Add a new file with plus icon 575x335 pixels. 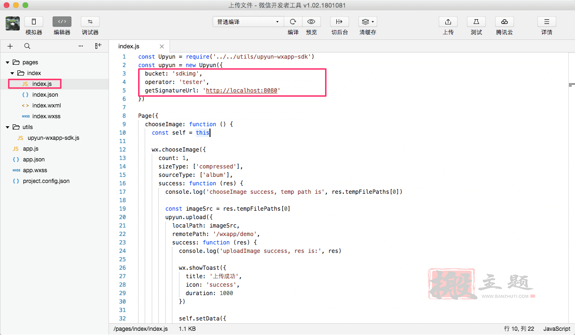pos(10,46)
